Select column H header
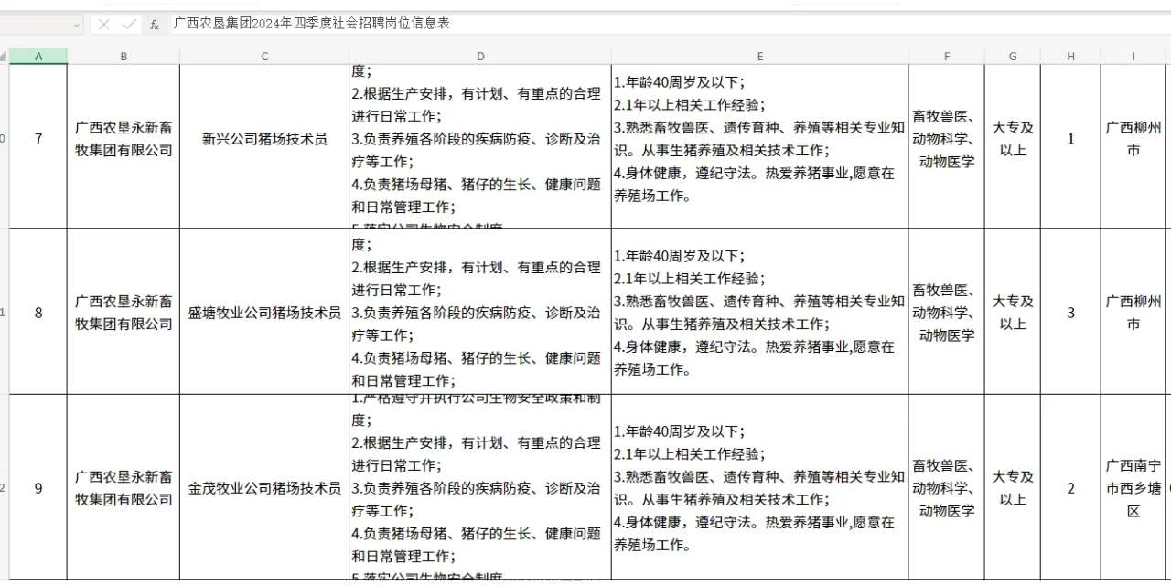1171x585 pixels. (1070, 57)
